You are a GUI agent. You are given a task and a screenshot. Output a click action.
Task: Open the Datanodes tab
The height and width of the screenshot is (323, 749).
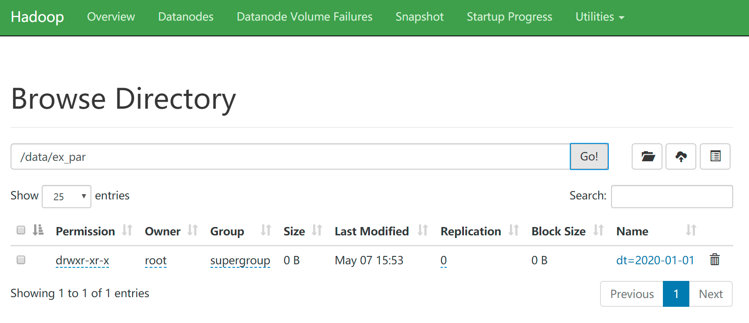(x=186, y=17)
